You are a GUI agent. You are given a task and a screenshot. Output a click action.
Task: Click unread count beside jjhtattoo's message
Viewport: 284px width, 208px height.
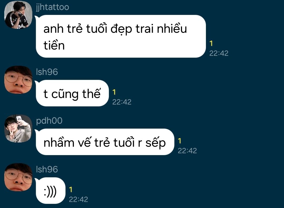point(211,43)
